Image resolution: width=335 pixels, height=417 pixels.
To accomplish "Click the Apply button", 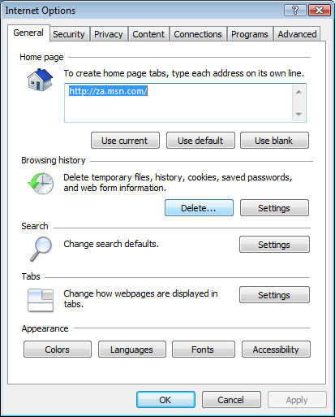I will pyautogui.click(x=297, y=400).
